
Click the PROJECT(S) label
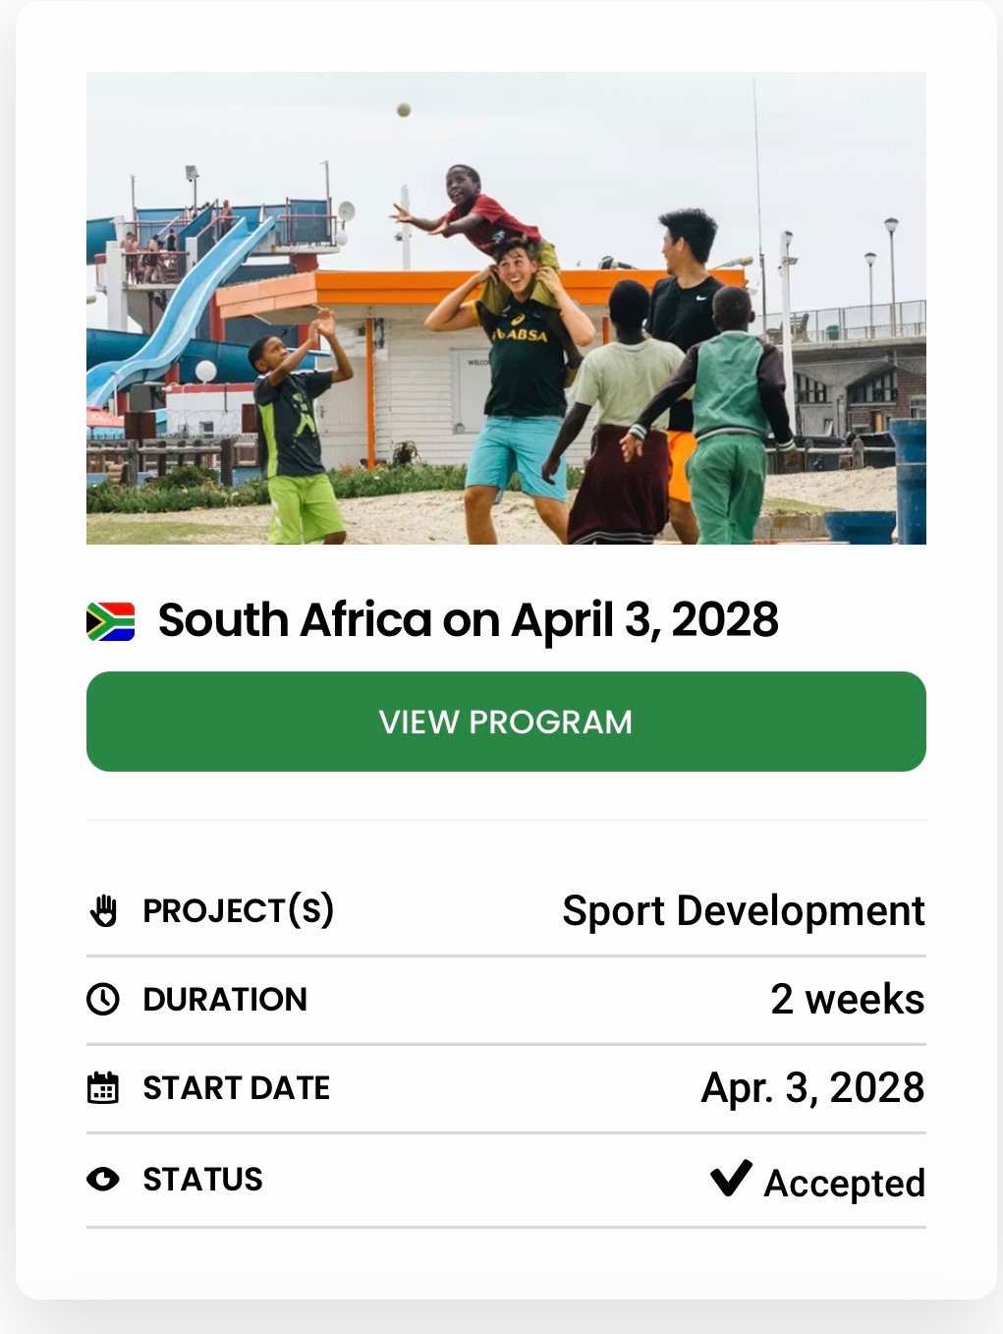239,910
